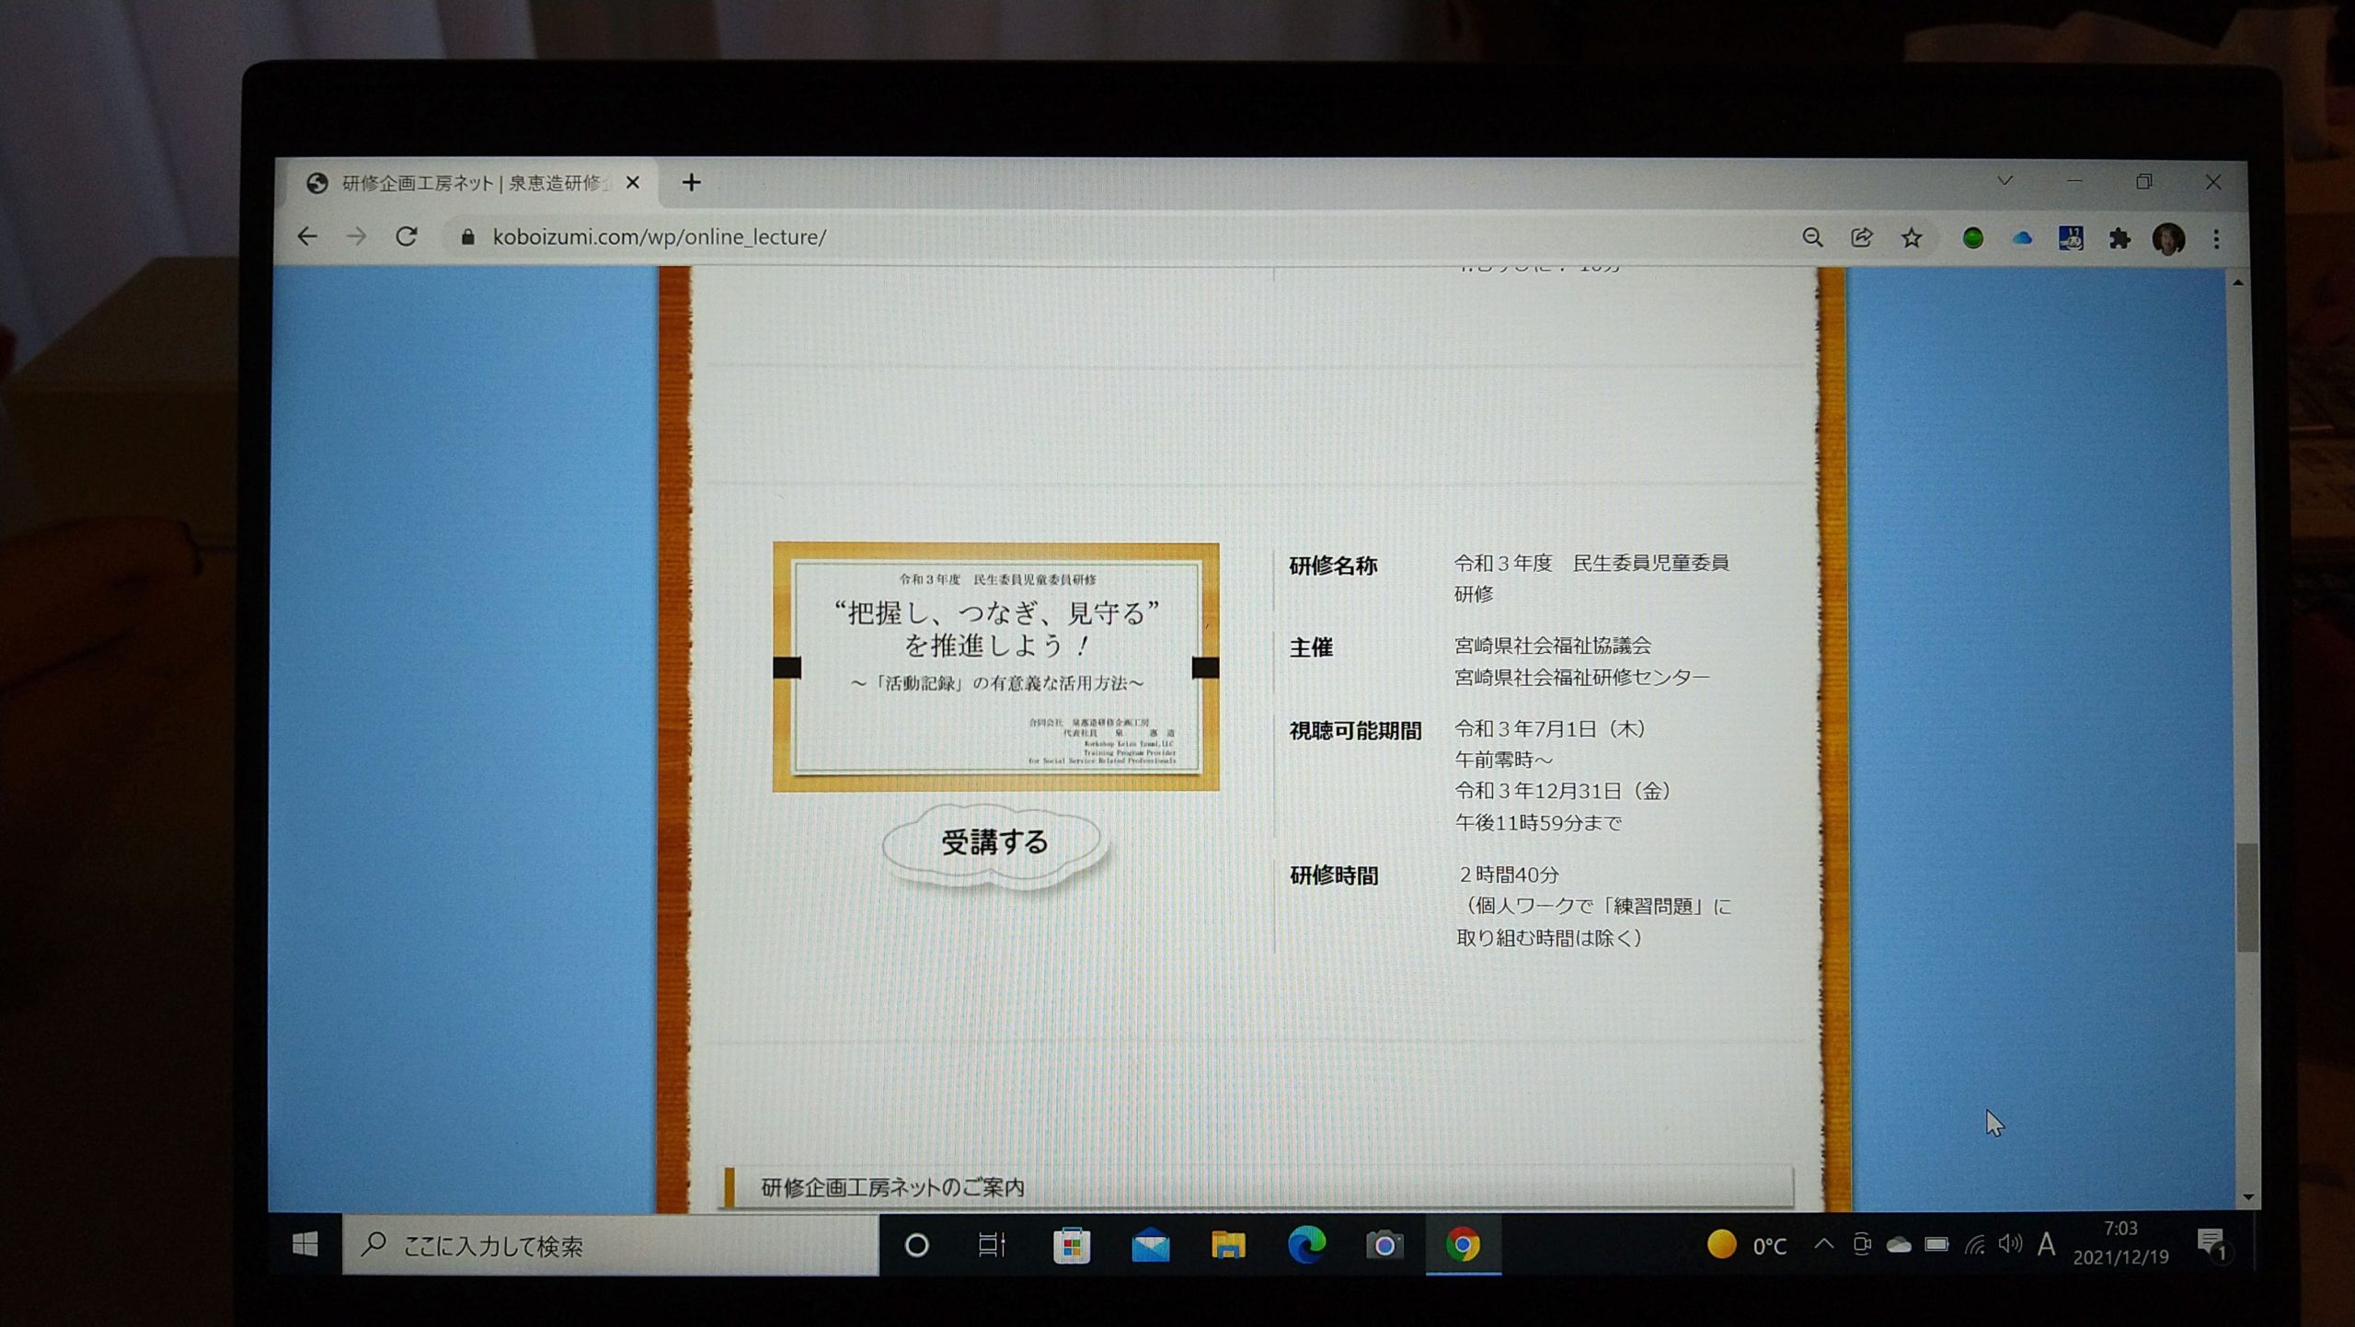Click 視聴可能期間 label text
The height and width of the screenshot is (1327, 2355).
pos(1355,731)
